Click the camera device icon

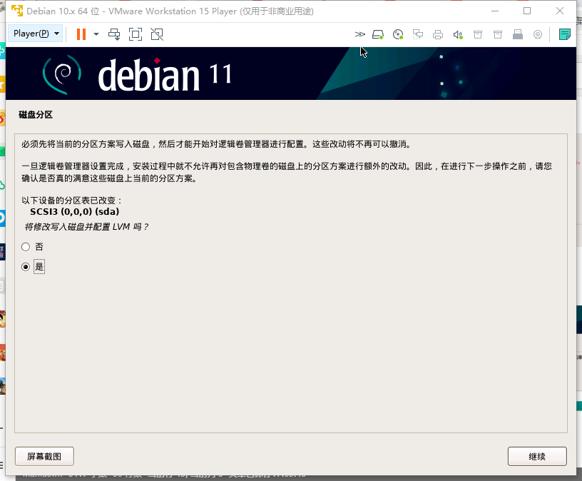point(538,34)
